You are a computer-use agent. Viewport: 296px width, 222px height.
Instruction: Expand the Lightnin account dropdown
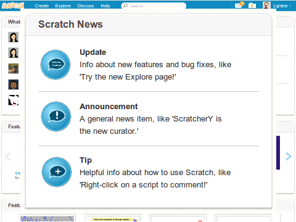point(282,6)
